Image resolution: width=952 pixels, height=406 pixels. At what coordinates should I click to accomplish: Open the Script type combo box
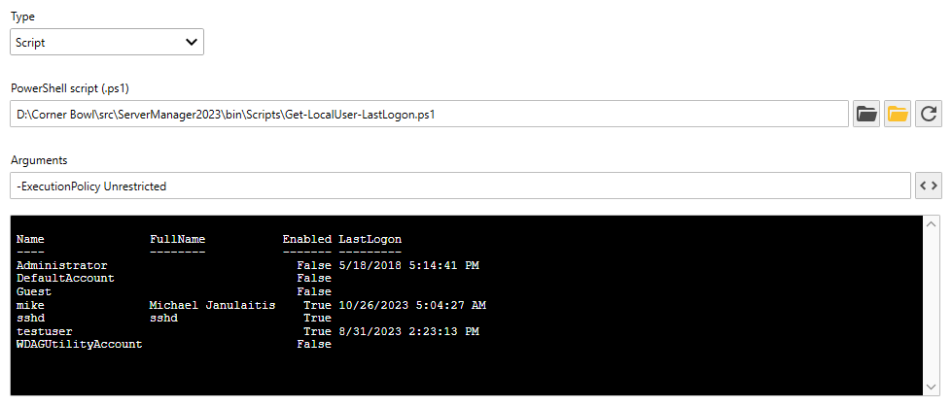tap(107, 43)
